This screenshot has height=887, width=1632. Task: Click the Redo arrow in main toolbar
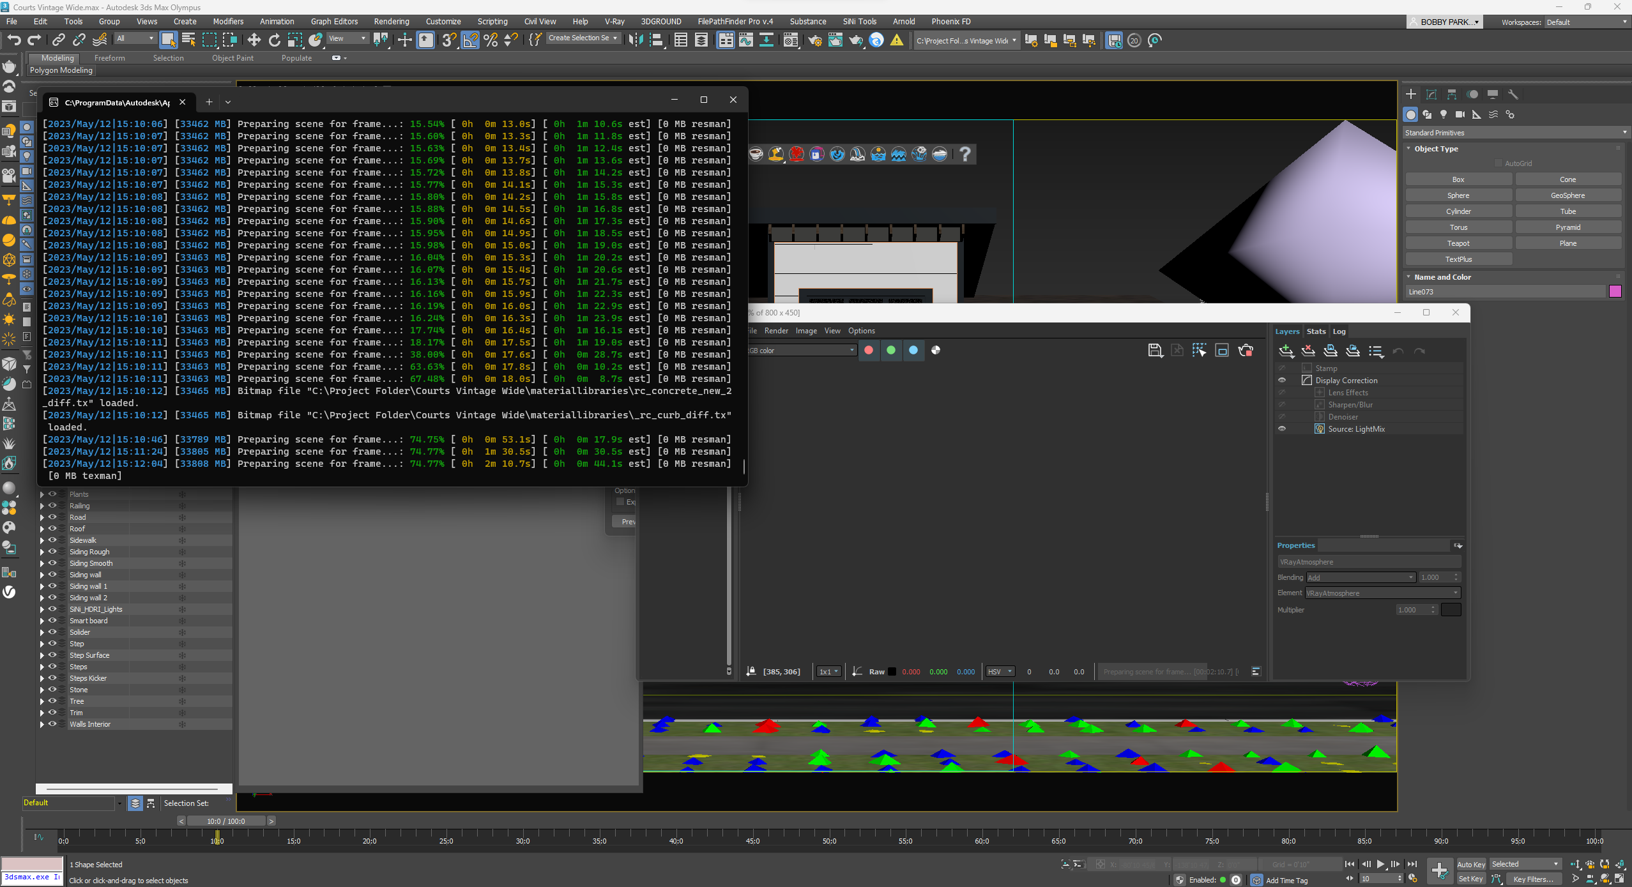tap(34, 40)
